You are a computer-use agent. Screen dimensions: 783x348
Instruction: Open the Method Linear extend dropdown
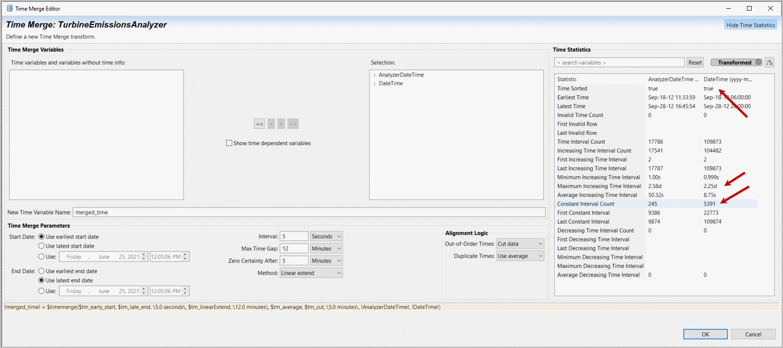311,273
